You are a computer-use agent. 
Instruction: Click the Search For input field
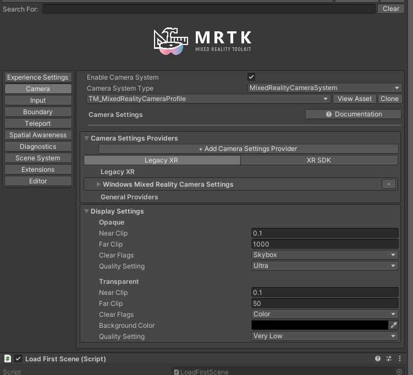[x=209, y=9]
